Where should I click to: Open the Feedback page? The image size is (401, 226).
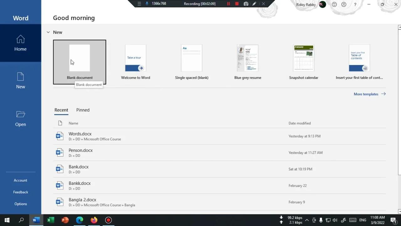point(20,192)
